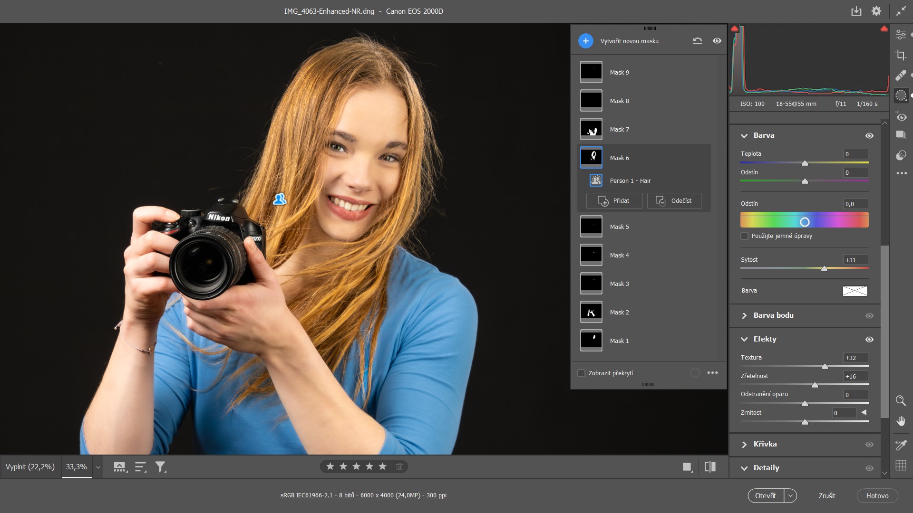Open more image settings three dots

pyautogui.click(x=902, y=173)
